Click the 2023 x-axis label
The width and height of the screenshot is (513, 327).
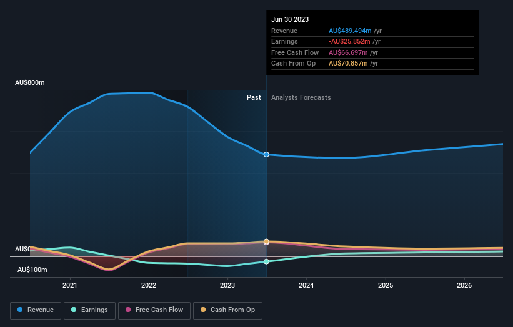(x=227, y=286)
